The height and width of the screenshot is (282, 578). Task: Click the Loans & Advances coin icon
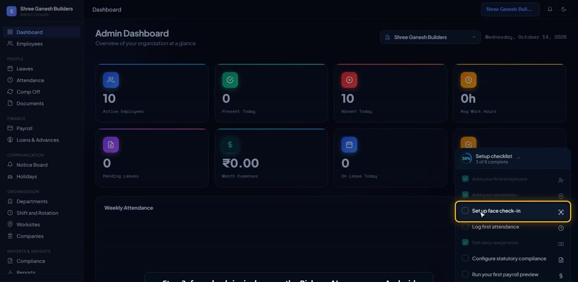pyautogui.click(x=10, y=140)
